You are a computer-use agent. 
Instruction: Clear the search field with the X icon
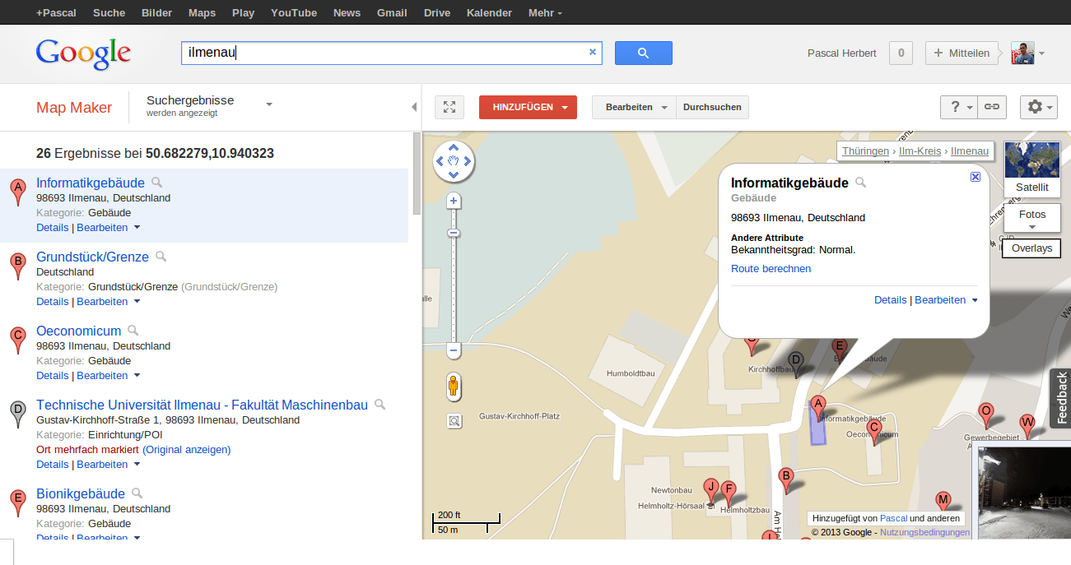click(x=592, y=52)
